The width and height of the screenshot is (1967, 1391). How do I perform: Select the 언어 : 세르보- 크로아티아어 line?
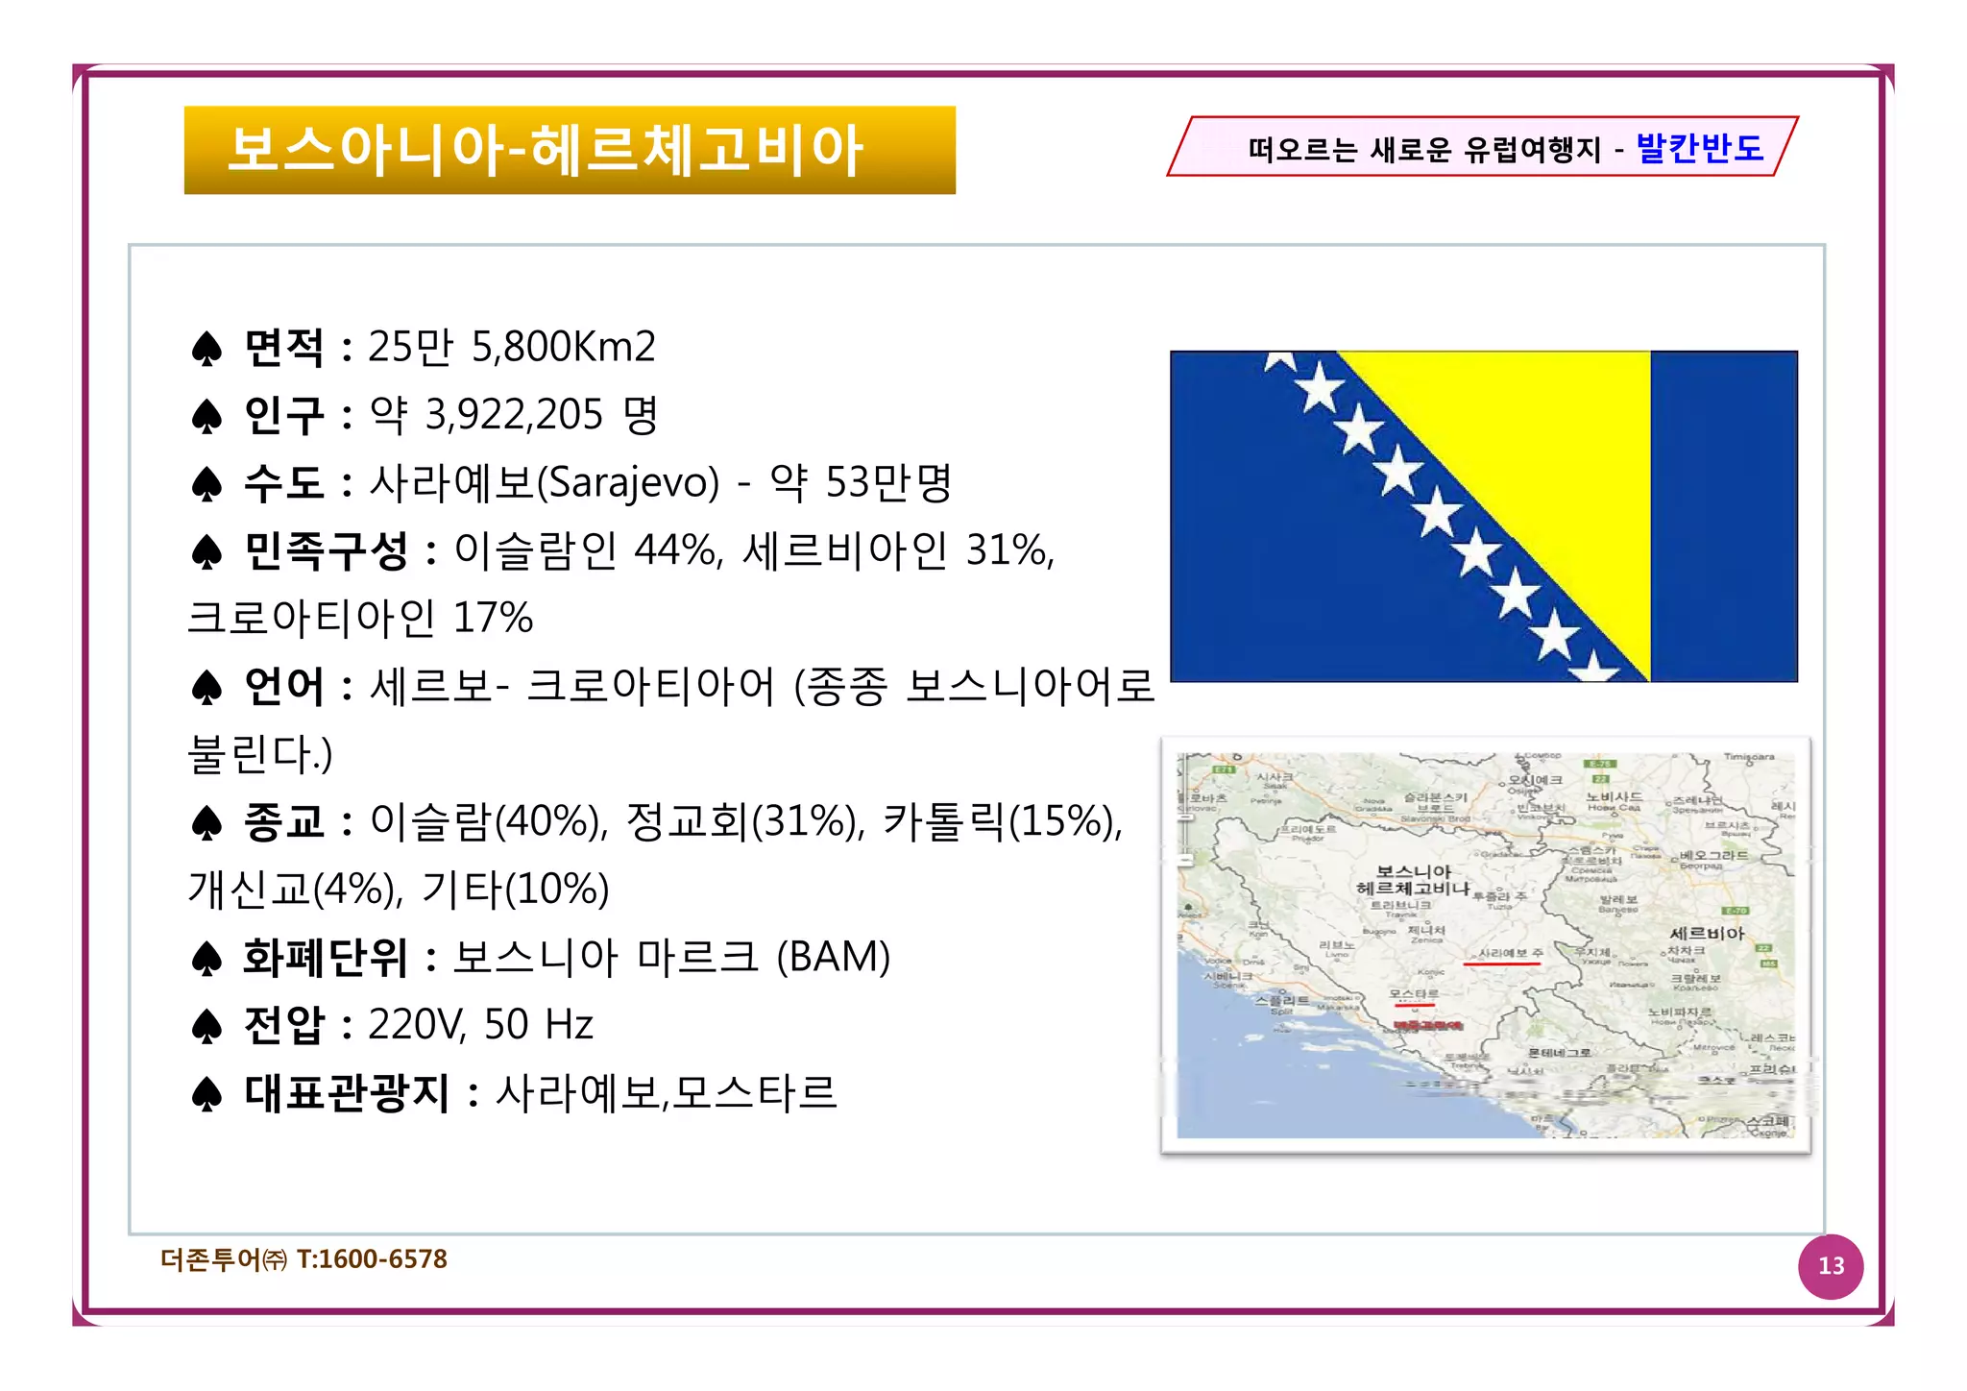click(672, 686)
